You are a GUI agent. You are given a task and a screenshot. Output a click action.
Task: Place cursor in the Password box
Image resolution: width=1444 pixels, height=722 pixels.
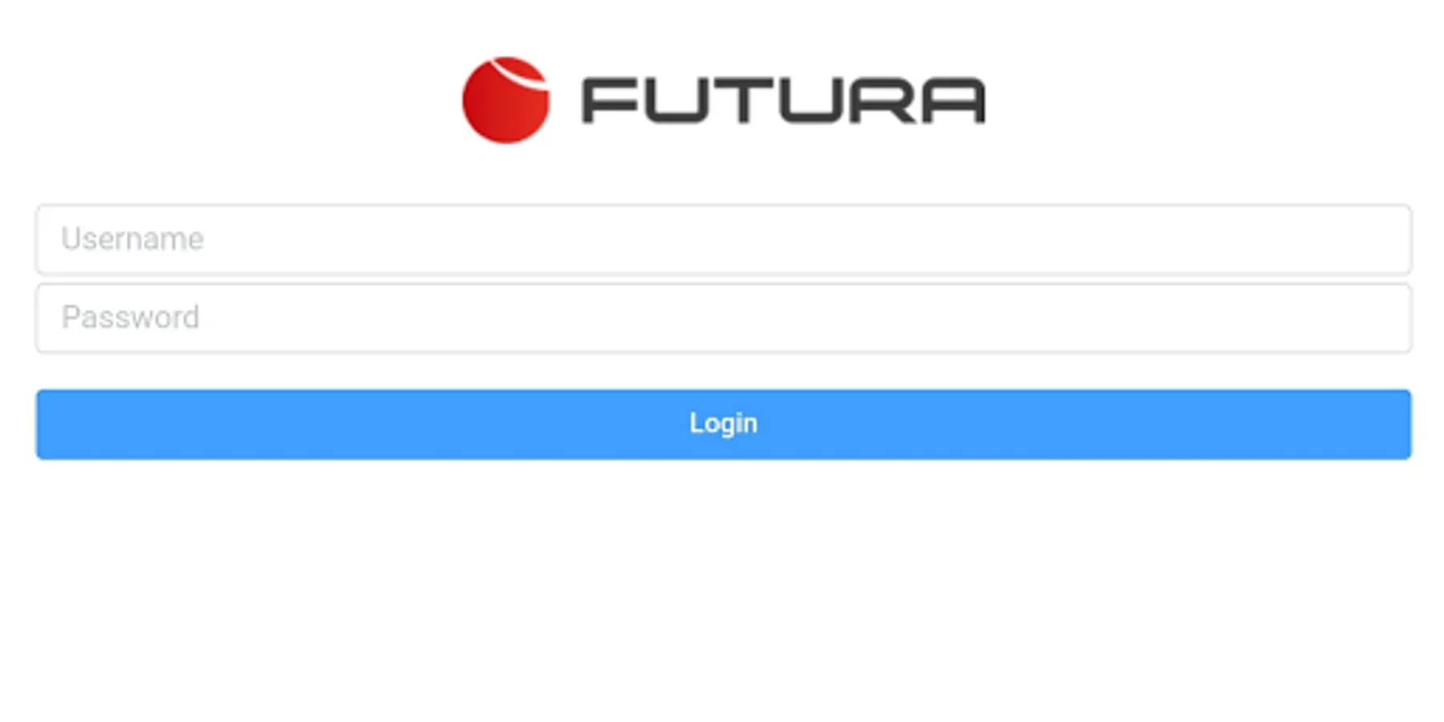pos(724,318)
